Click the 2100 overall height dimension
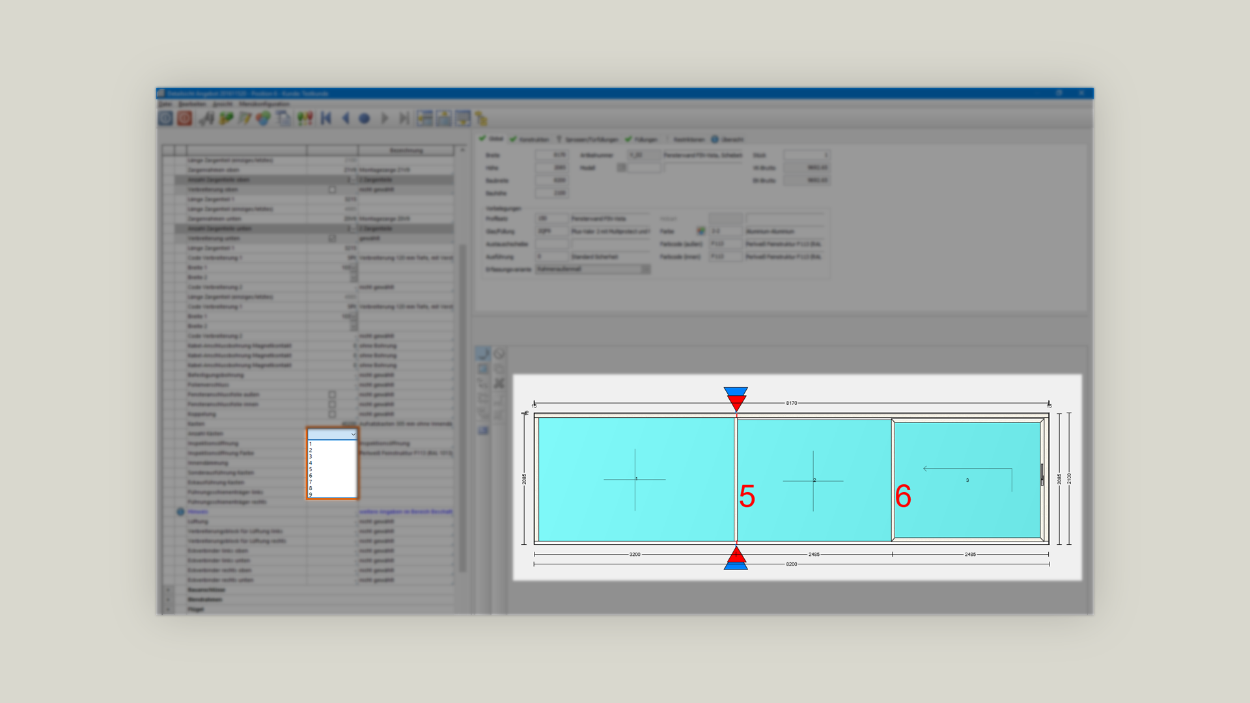1250x703 pixels. coord(1069,478)
